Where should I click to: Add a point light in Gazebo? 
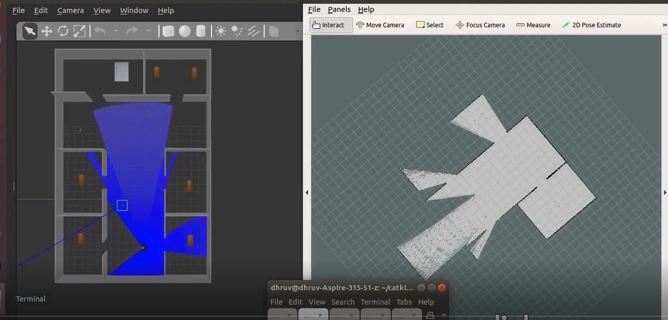[x=221, y=31]
